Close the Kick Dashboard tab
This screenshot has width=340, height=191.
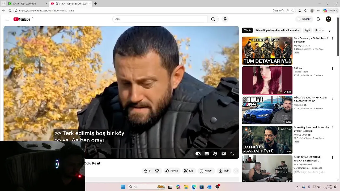point(47,3)
